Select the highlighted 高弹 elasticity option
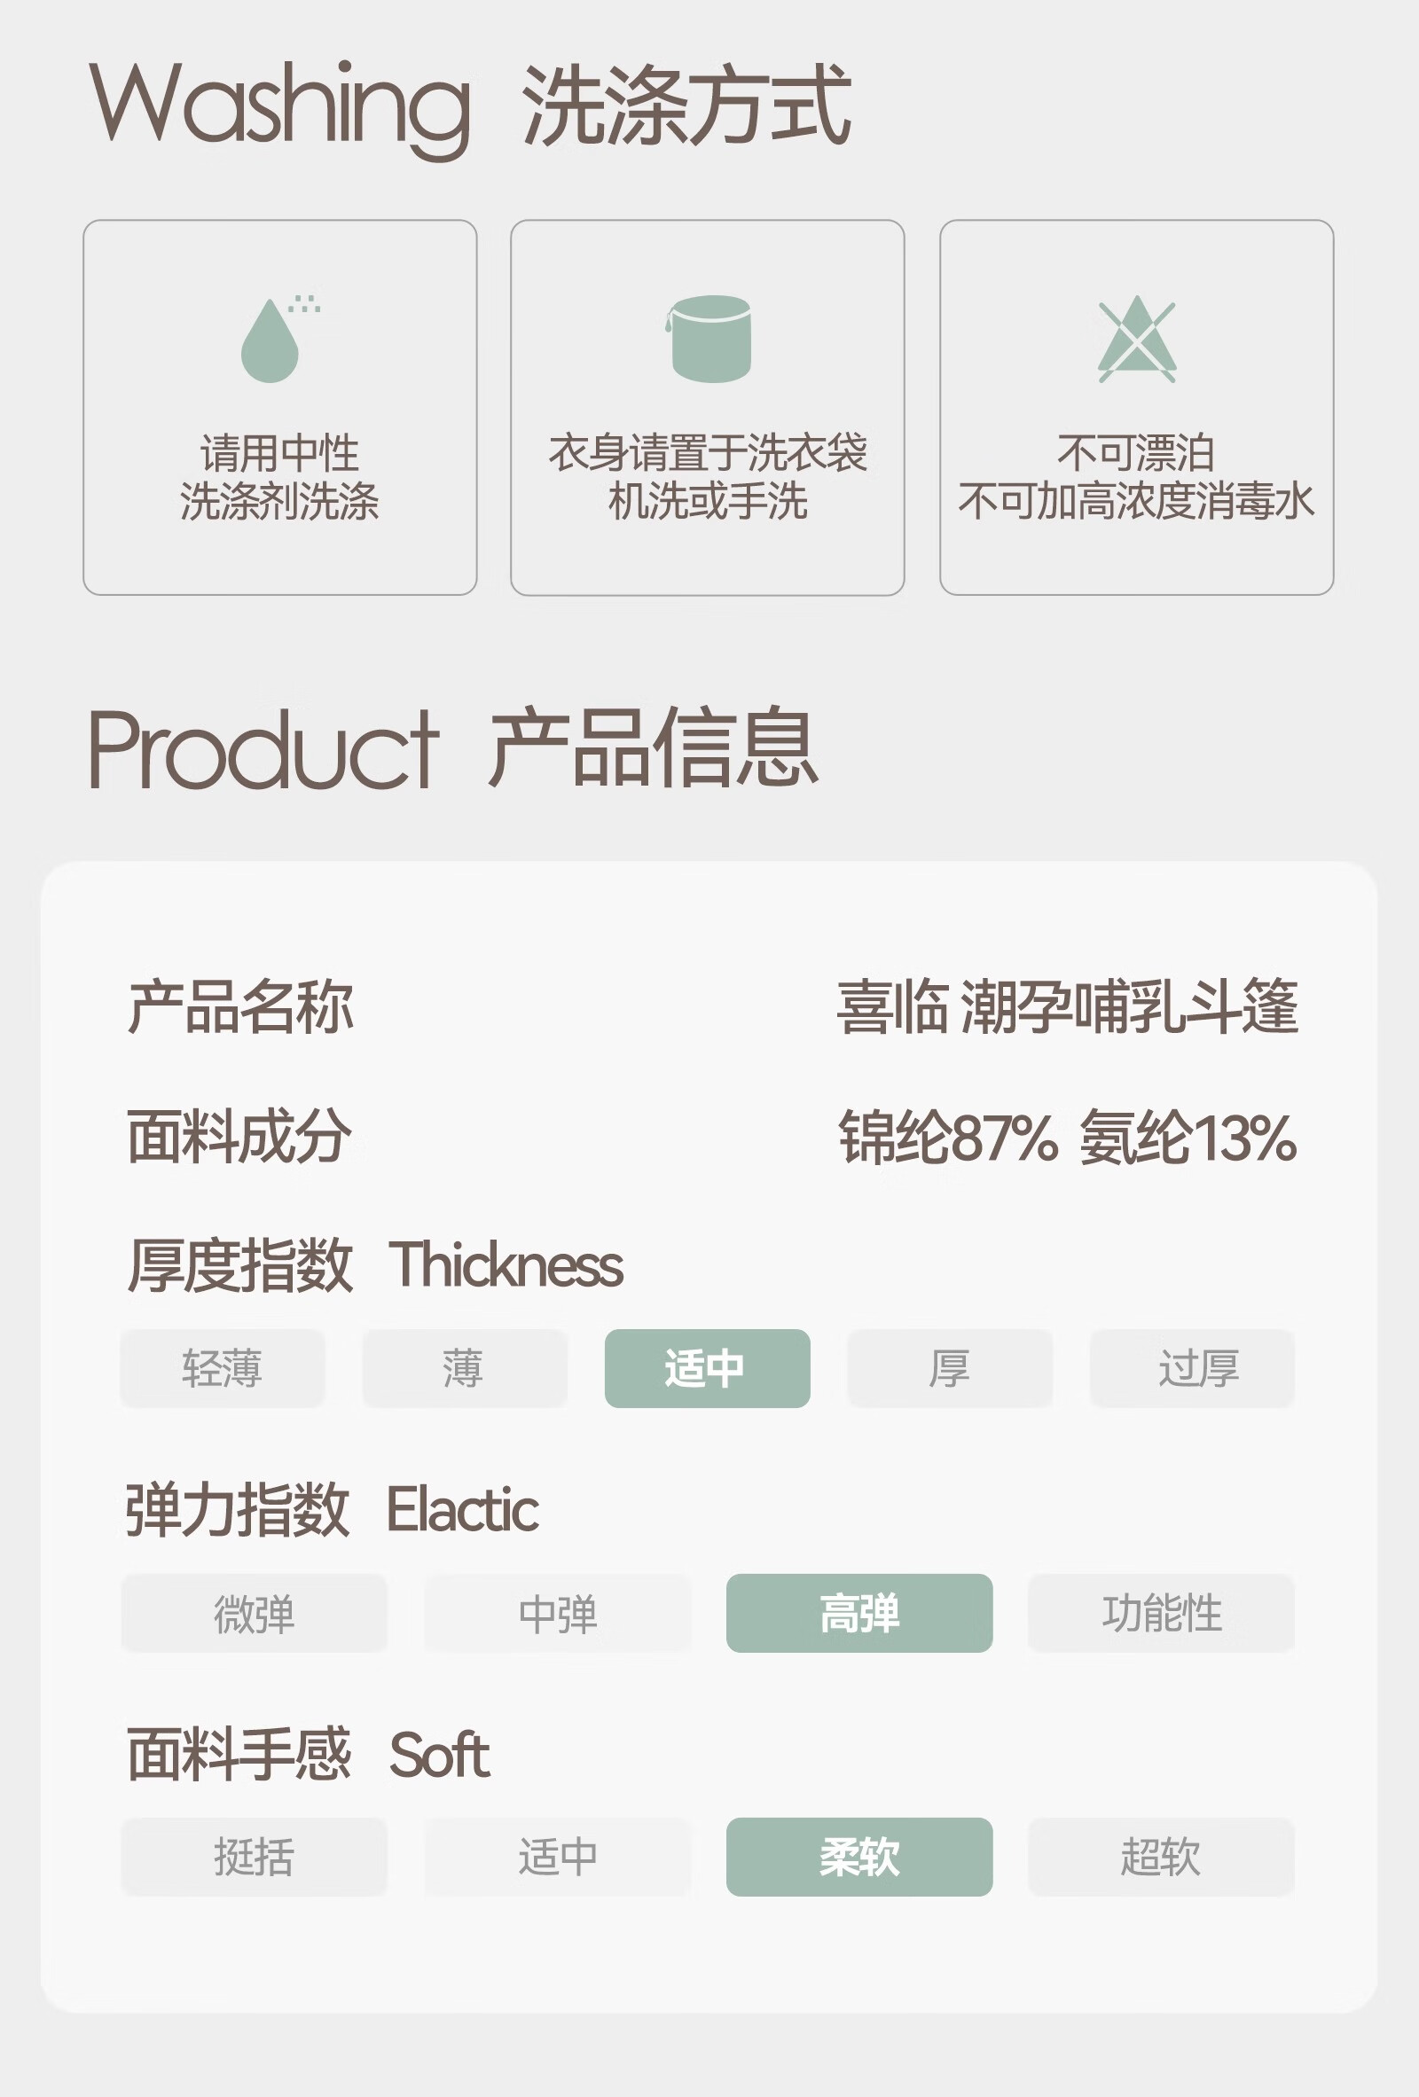The height and width of the screenshot is (2097, 1419). coord(859,1614)
